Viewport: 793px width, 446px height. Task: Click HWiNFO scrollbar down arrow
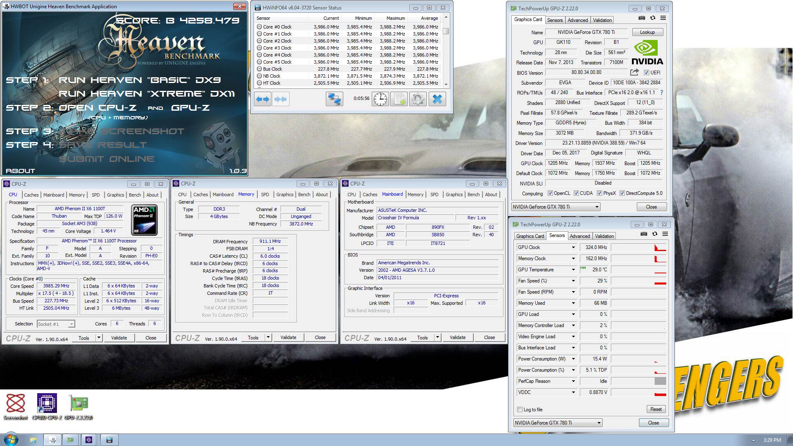(x=446, y=84)
